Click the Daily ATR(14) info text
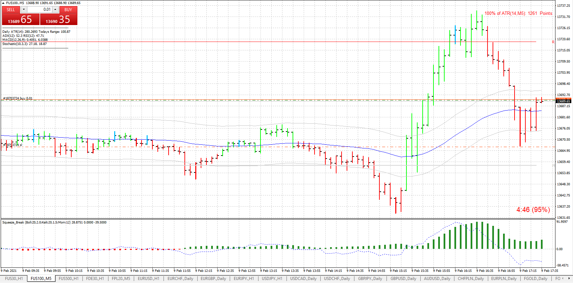 [36, 32]
